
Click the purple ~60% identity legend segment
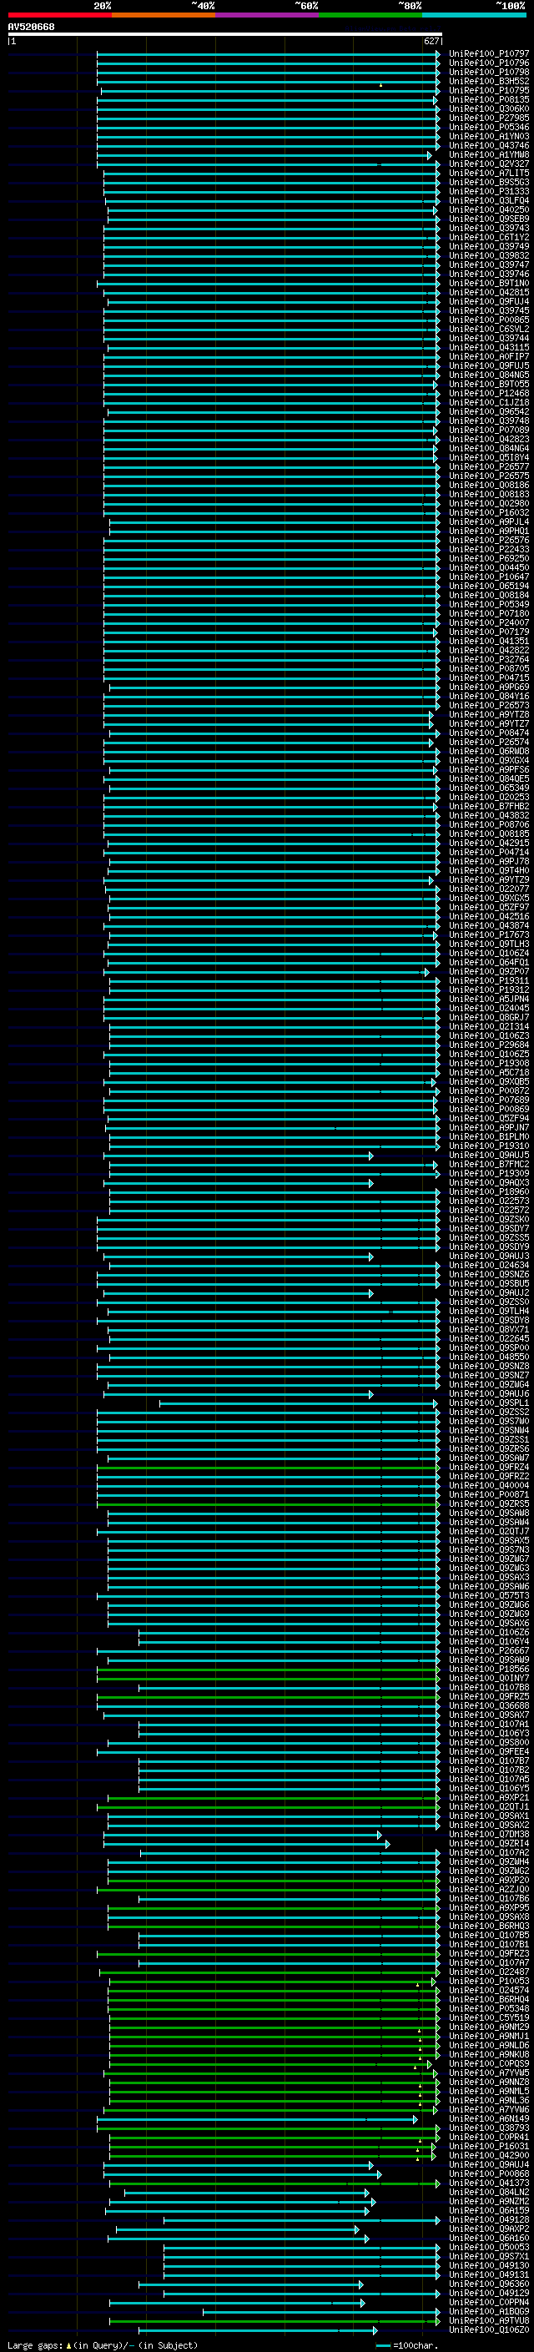[x=266, y=15]
